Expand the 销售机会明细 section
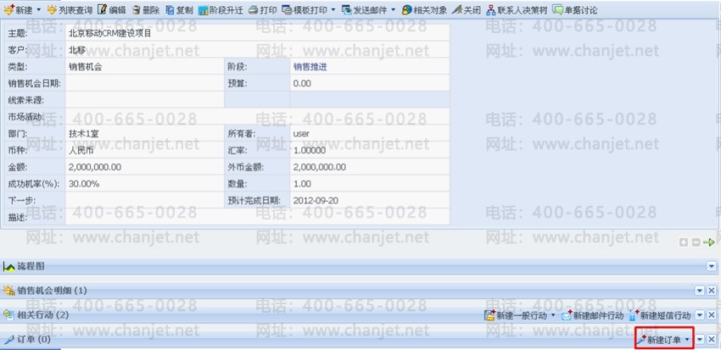The image size is (721, 350). pos(699,291)
